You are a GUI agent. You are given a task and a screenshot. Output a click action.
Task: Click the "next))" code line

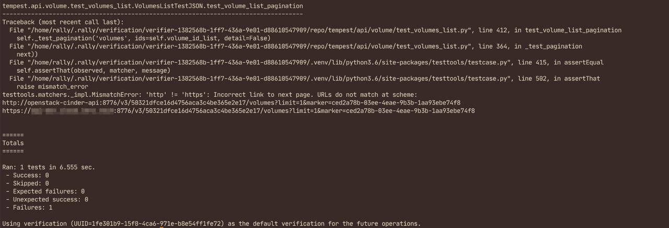tap(27, 54)
